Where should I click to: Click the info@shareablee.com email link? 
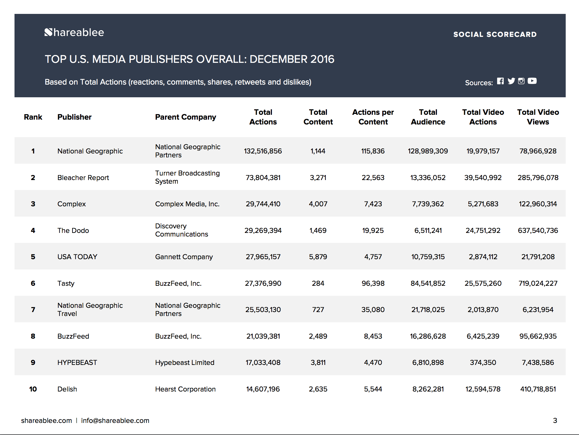click(115, 420)
